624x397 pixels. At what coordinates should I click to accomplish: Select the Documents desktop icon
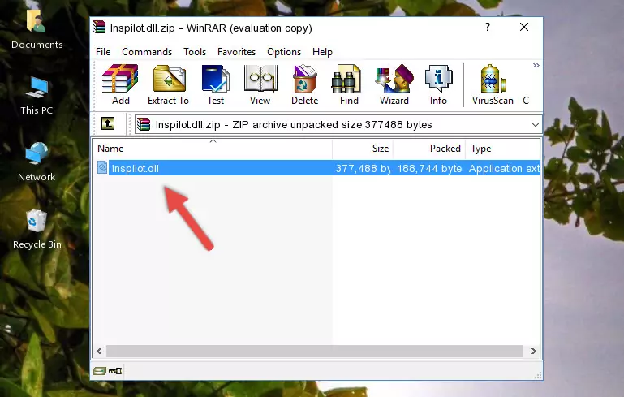[37, 29]
